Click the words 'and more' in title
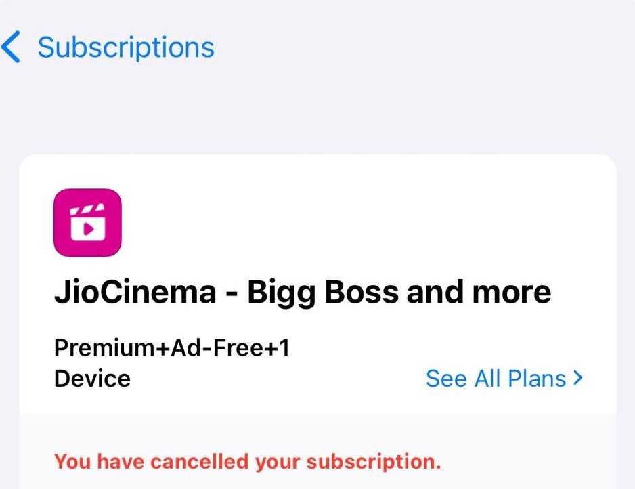Viewport: 635px width, 489px height. 479,293
